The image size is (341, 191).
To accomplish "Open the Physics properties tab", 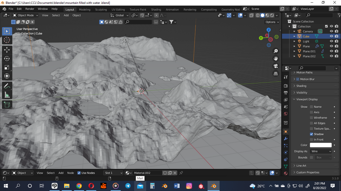I will click(x=286, y=153).
